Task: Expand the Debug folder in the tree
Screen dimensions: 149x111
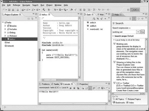Action: click(x=5, y=32)
